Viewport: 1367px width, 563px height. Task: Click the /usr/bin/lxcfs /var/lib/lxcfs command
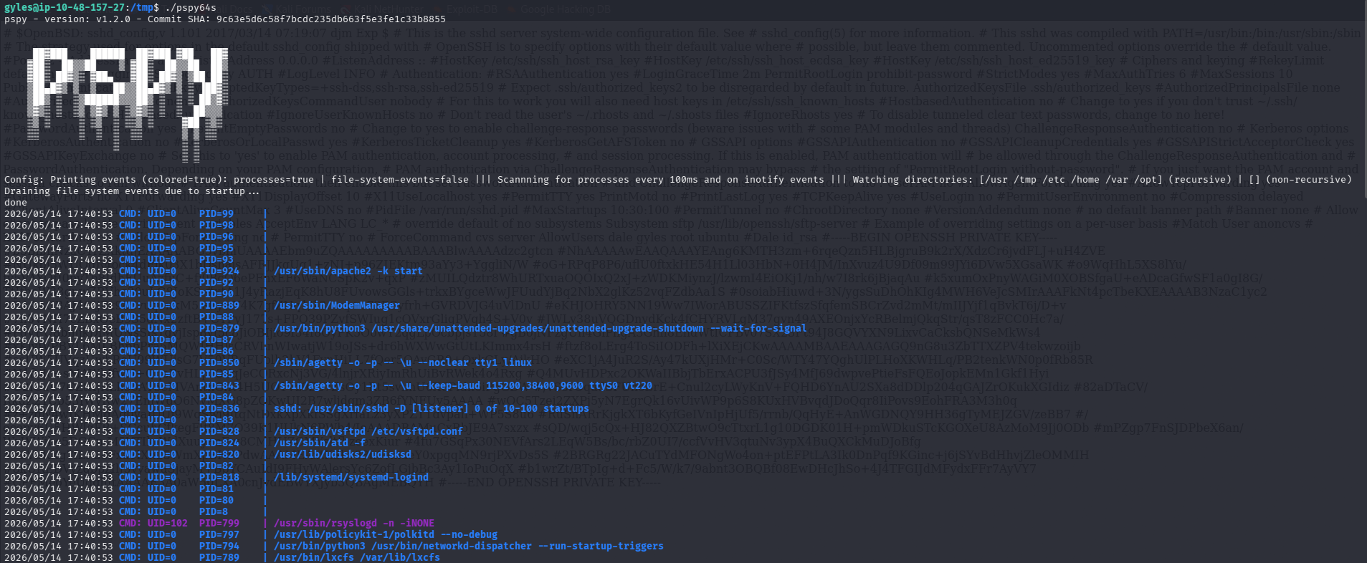tap(357, 558)
